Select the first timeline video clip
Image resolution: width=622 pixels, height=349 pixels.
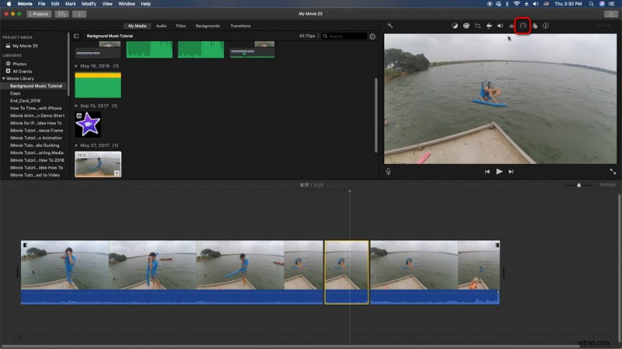[x=172, y=273]
